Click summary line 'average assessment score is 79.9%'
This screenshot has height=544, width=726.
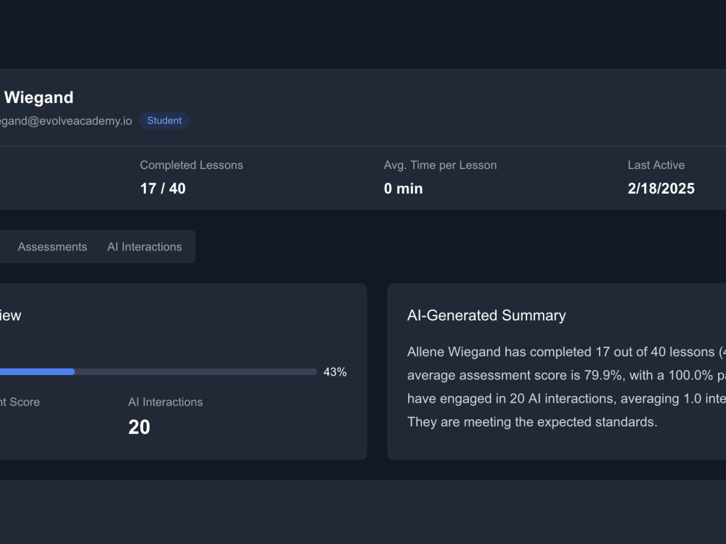click(566, 375)
